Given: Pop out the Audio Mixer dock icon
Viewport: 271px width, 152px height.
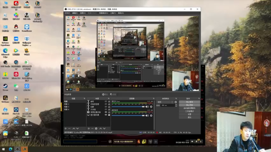Looking at the screenshot, I should tap(154, 99).
